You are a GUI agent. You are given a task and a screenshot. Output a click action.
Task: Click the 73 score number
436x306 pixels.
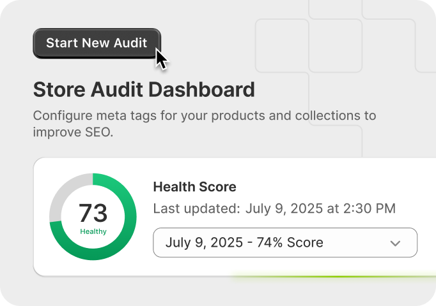(x=93, y=213)
